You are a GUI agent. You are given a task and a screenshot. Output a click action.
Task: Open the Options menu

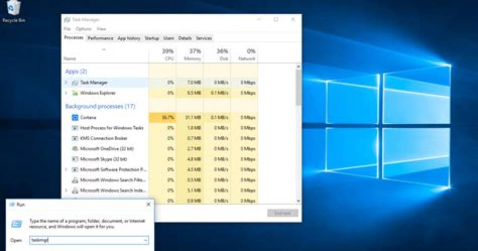pyautogui.click(x=84, y=29)
